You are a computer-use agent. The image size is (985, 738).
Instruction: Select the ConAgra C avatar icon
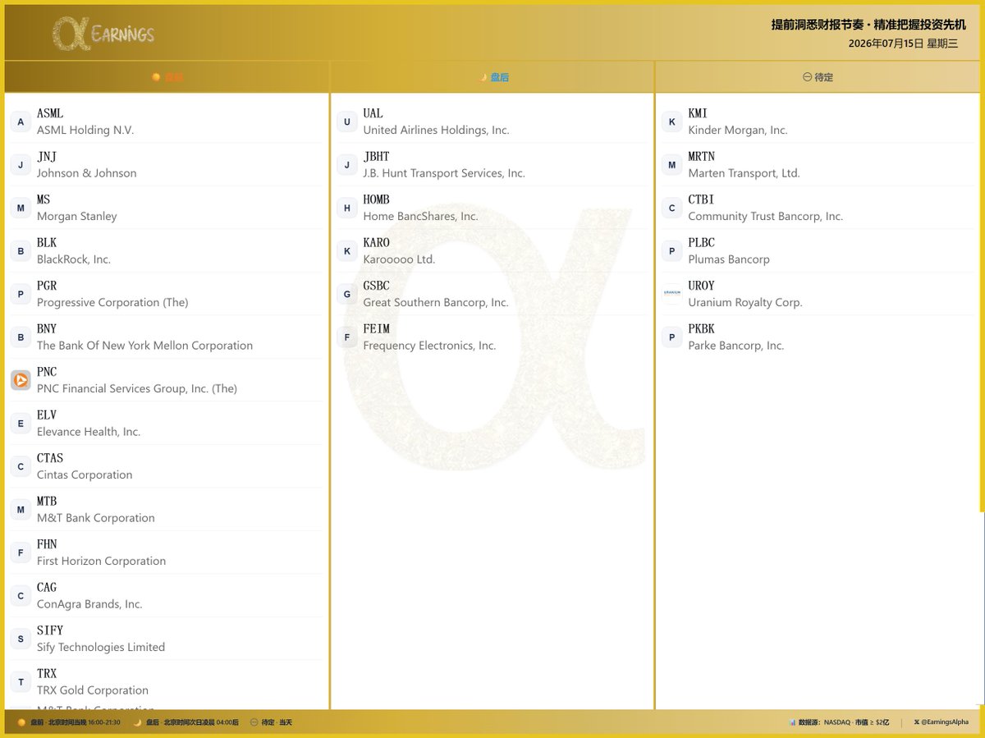(x=21, y=596)
